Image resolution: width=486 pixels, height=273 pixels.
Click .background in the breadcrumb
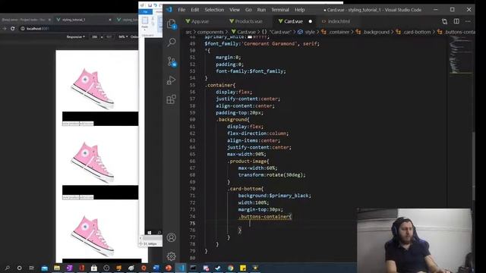click(376, 32)
